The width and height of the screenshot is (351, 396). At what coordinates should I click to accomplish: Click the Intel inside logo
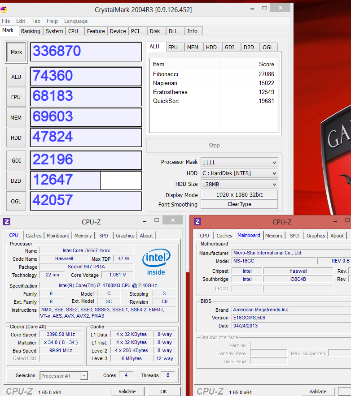[156, 262]
